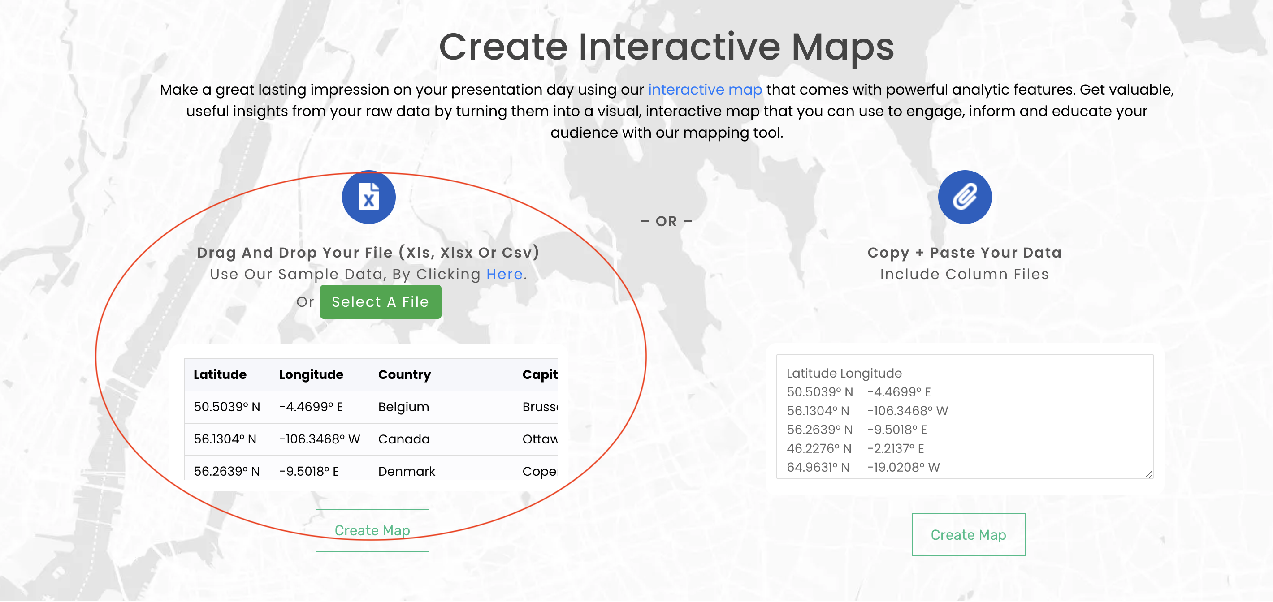Click the table cell -9.5018° E
Screen dimensions: 1273x602
pyautogui.click(x=309, y=471)
